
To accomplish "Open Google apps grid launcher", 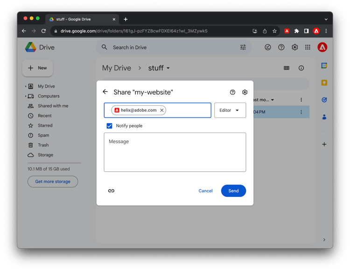I will tap(308, 47).
